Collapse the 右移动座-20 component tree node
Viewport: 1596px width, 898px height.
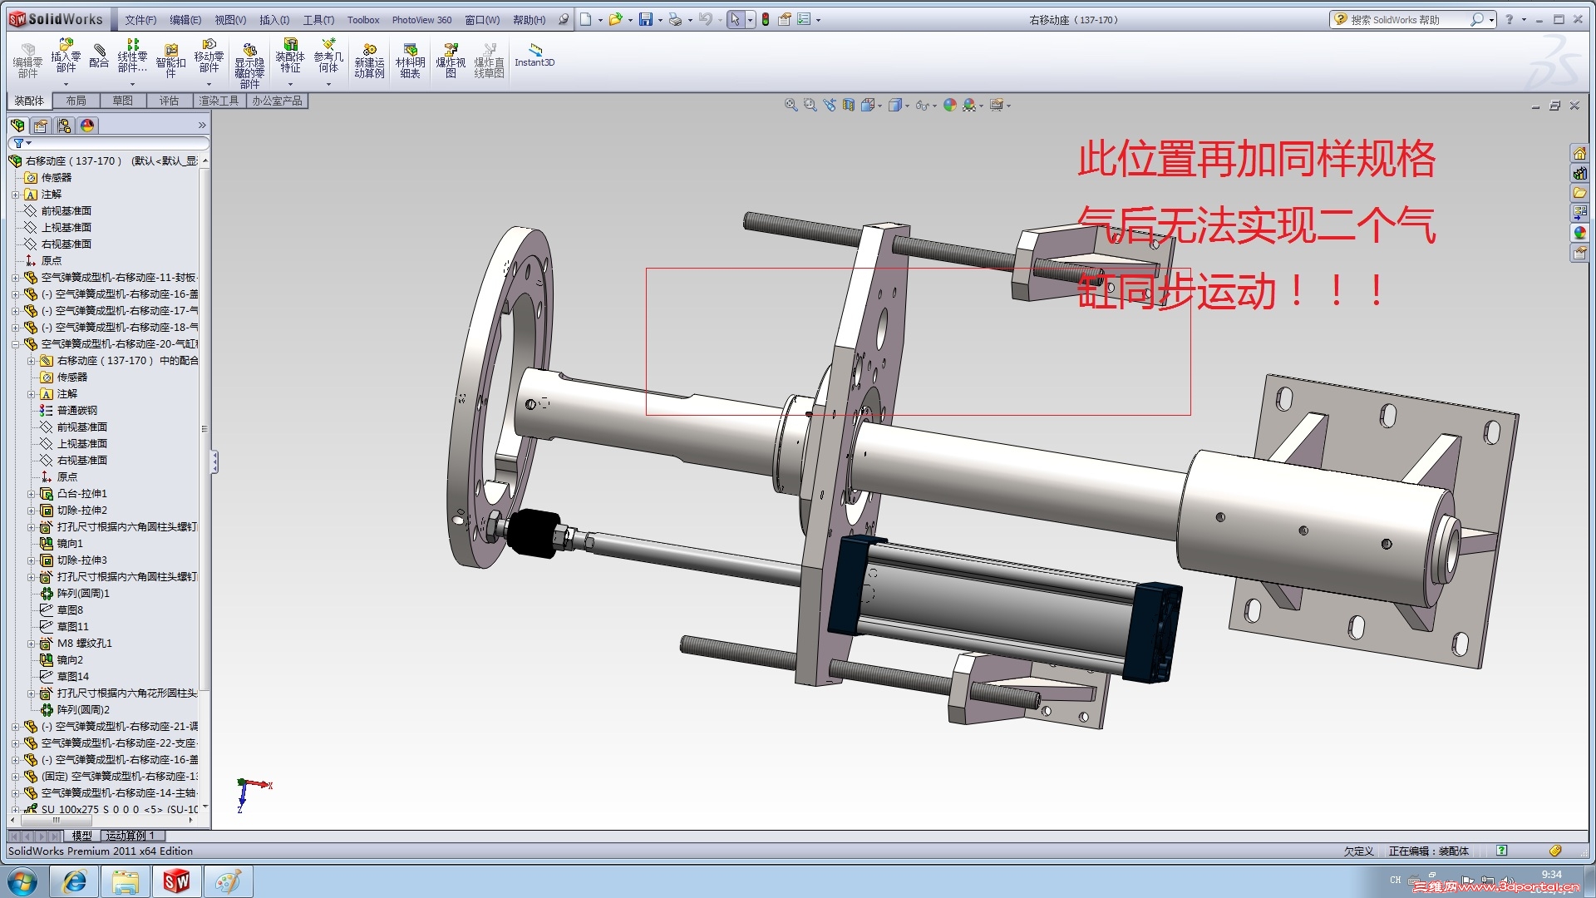click(x=15, y=344)
